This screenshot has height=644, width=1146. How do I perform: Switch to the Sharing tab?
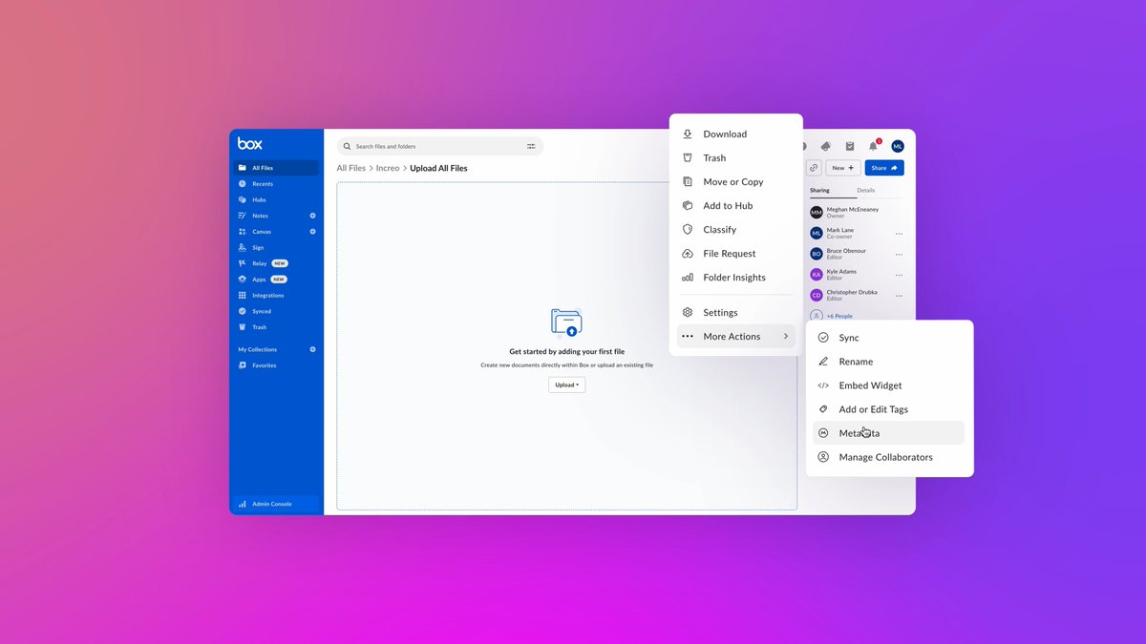point(819,190)
